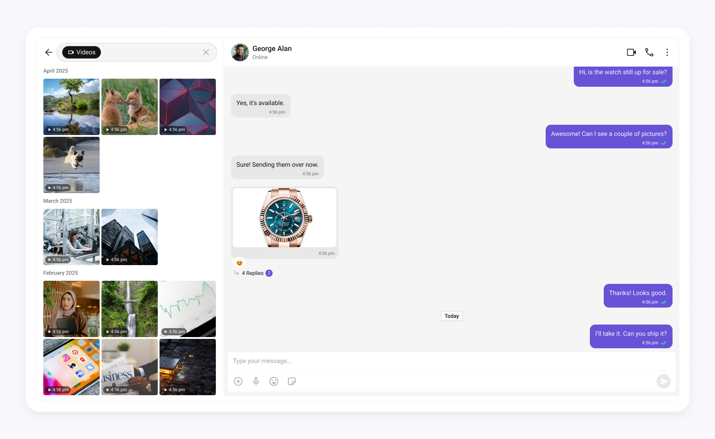Viewport: 715px width, 439px height.
Task: Play the woman in laboratory video
Action: [x=71, y=237]
